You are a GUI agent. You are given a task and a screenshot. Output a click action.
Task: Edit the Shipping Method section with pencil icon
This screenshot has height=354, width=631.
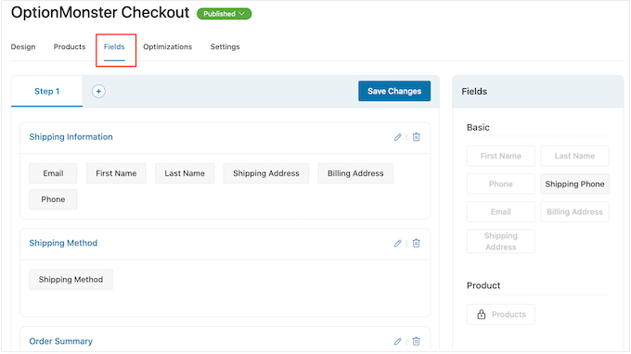click(397, 243)
